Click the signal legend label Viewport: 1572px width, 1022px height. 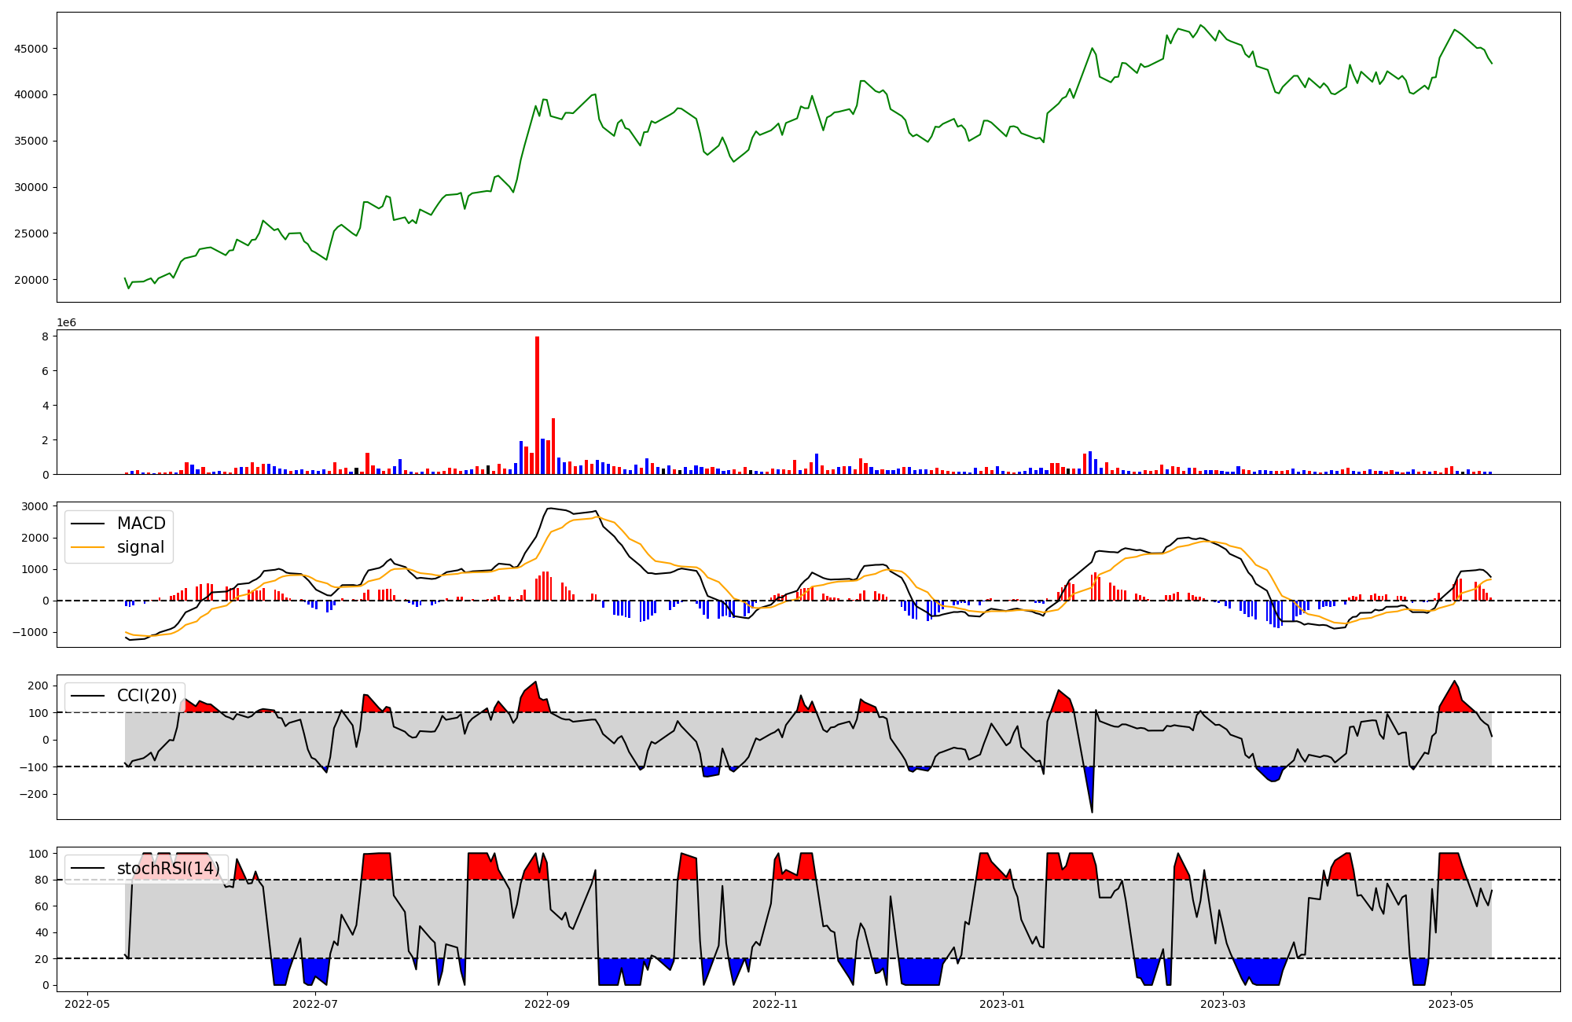pyautogui.click(x=141, y=547)
